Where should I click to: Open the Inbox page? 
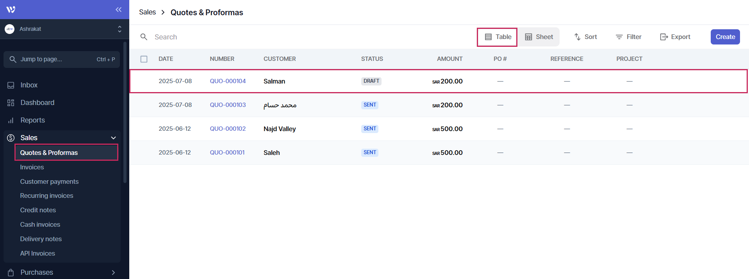tap(29, 85)
